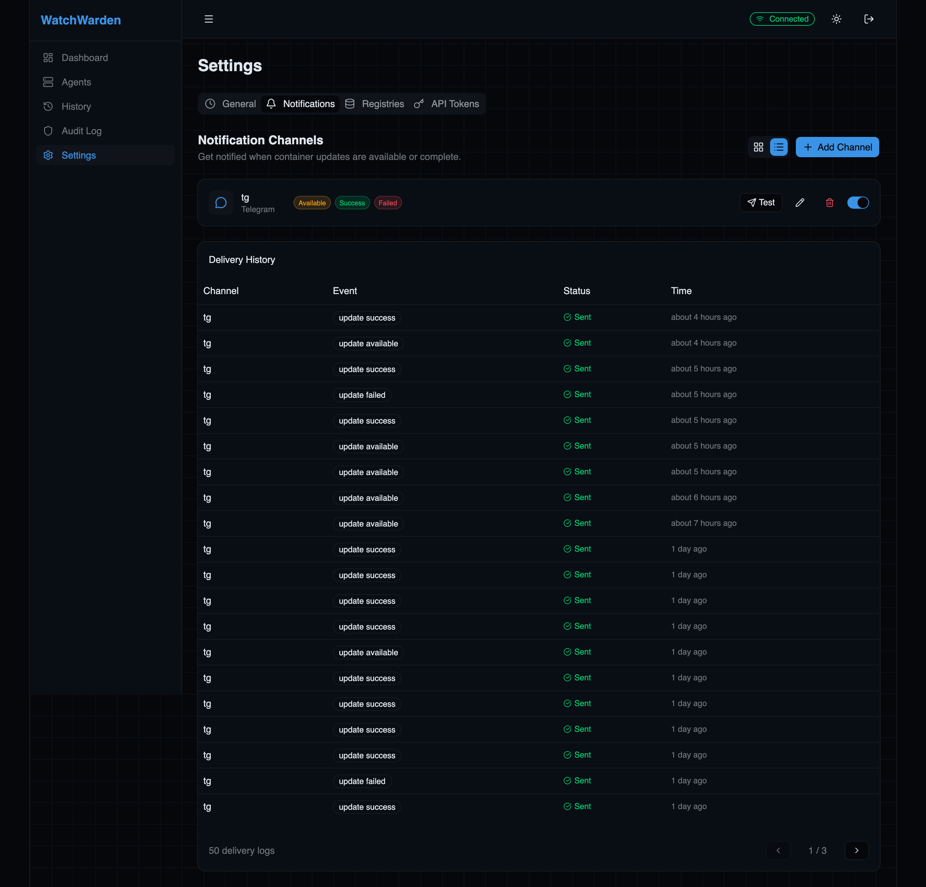Viewport: 926px width, 887px height.
Task: Log out using the exit icon
Action: (869, 19)
